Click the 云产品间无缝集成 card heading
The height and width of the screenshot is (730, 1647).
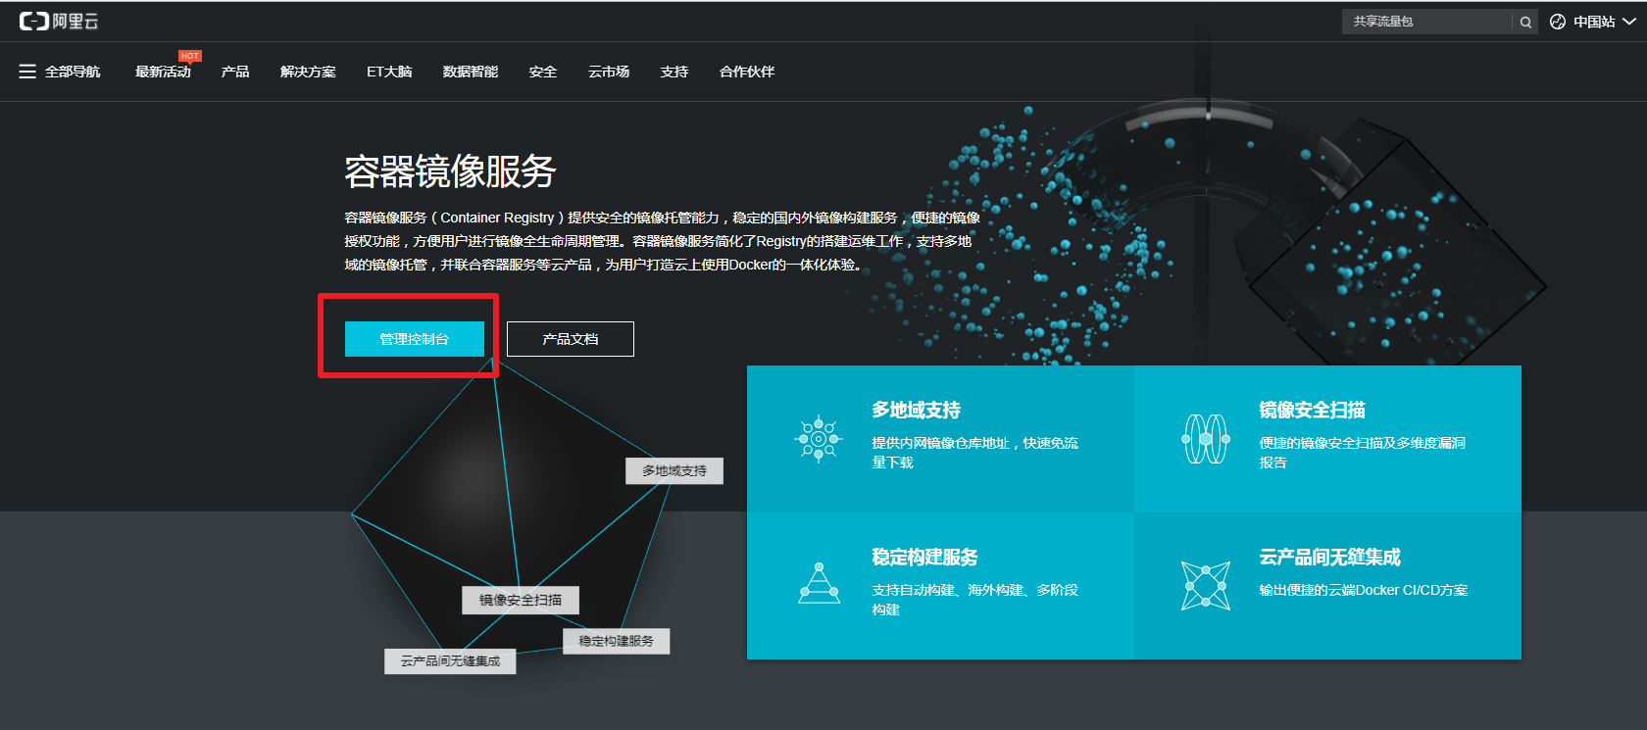1330,557
